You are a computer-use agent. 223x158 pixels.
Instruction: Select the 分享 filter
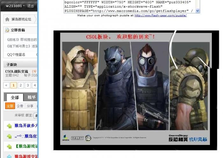click(x=30, y=106)
